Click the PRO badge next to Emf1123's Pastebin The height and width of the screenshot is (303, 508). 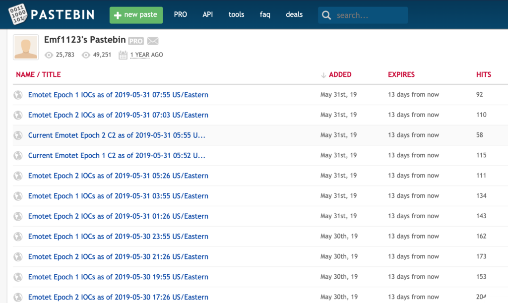(136, 41)
